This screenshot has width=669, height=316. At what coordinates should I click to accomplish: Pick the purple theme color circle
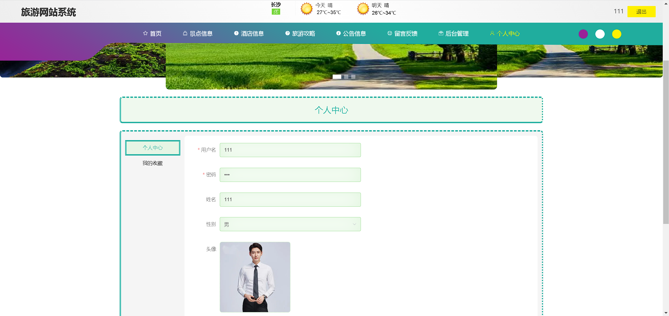(x=583, y=34)
